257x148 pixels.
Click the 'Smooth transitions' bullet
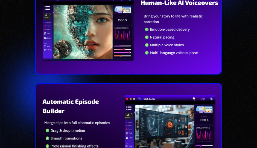[x=66, y=138]
